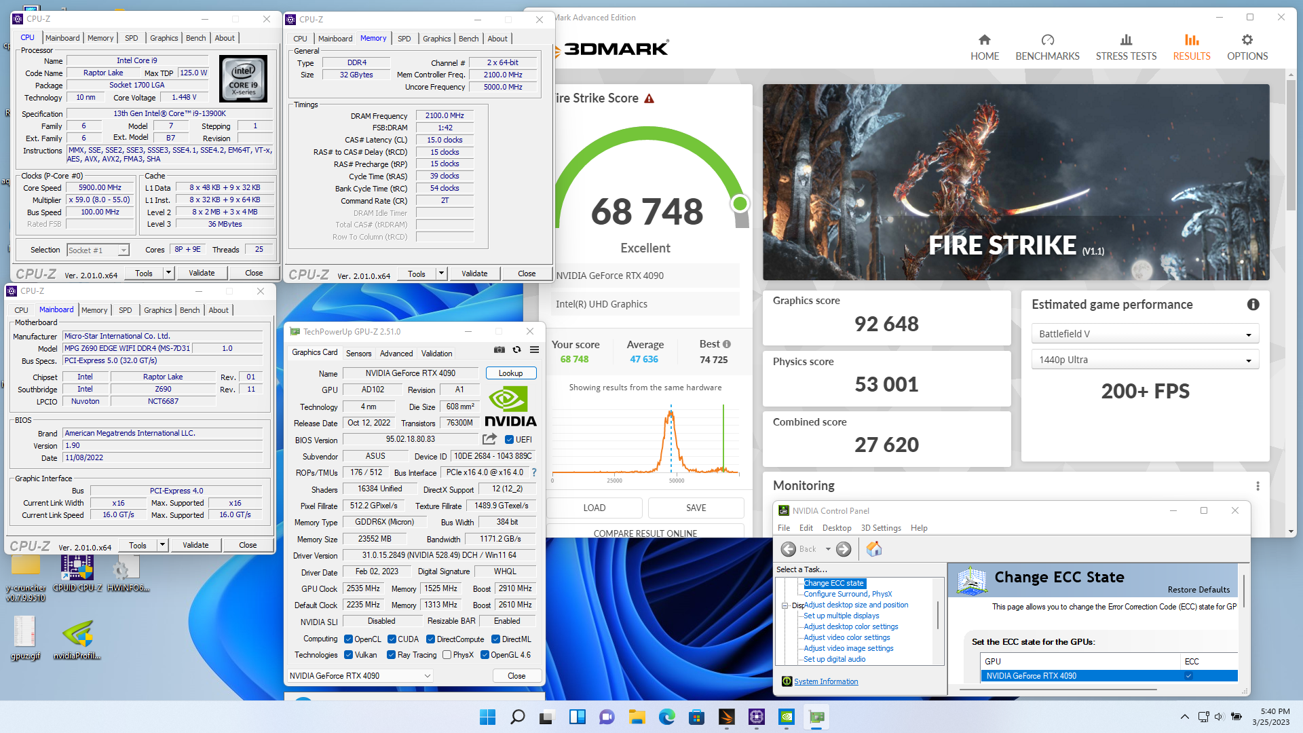This screenshot has height=733, width=1303.
Task: Open the Socket #1 selection dropdown
Action: 98,250
